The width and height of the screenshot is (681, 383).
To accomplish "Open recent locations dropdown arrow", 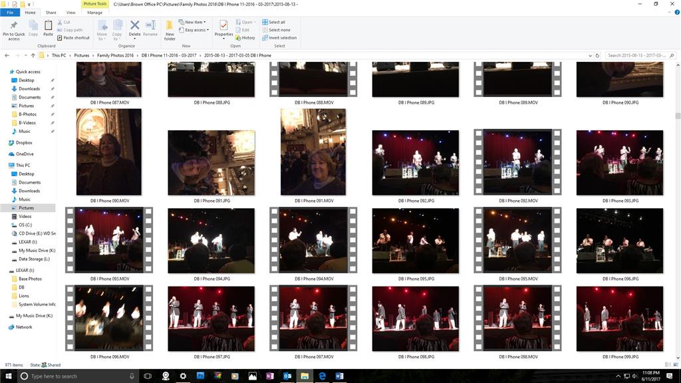I will point(26,56).
